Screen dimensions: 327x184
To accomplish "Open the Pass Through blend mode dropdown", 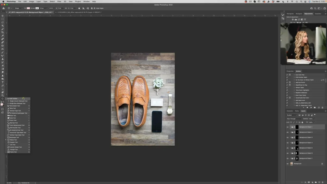I will click(294, 119).
